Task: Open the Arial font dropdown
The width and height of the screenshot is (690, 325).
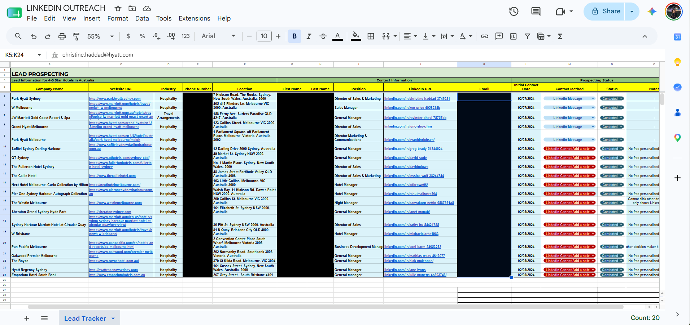Action: pos(218,36)
